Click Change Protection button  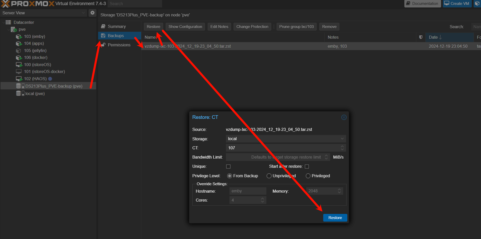pyautogui.click(x=252, y=27)
